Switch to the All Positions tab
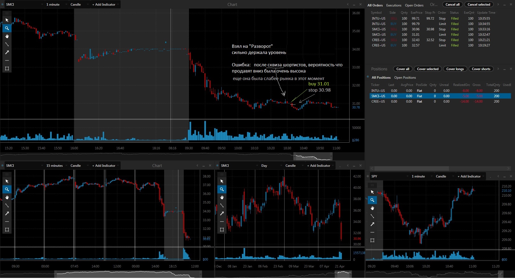 381,77
